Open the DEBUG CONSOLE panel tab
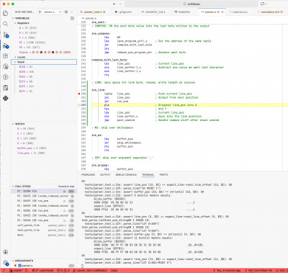 click(126, 175)
